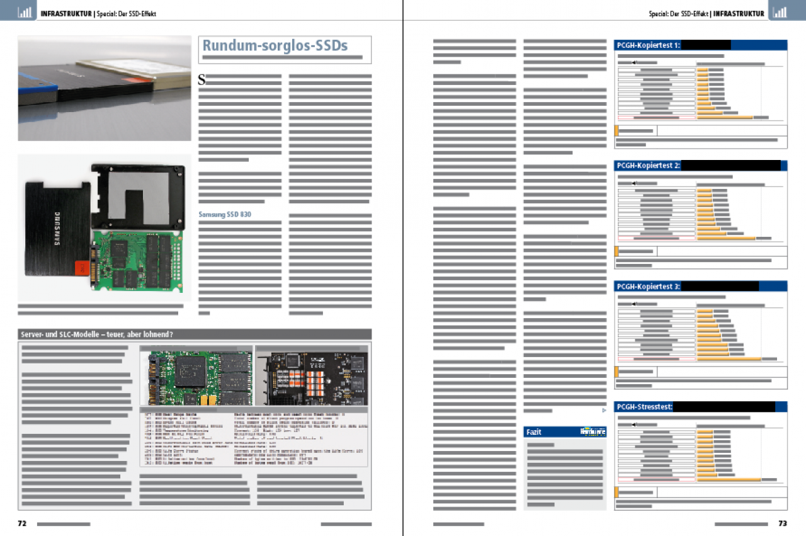Click the SAMSUNG logo on the black SSD case

click(58, 227)
